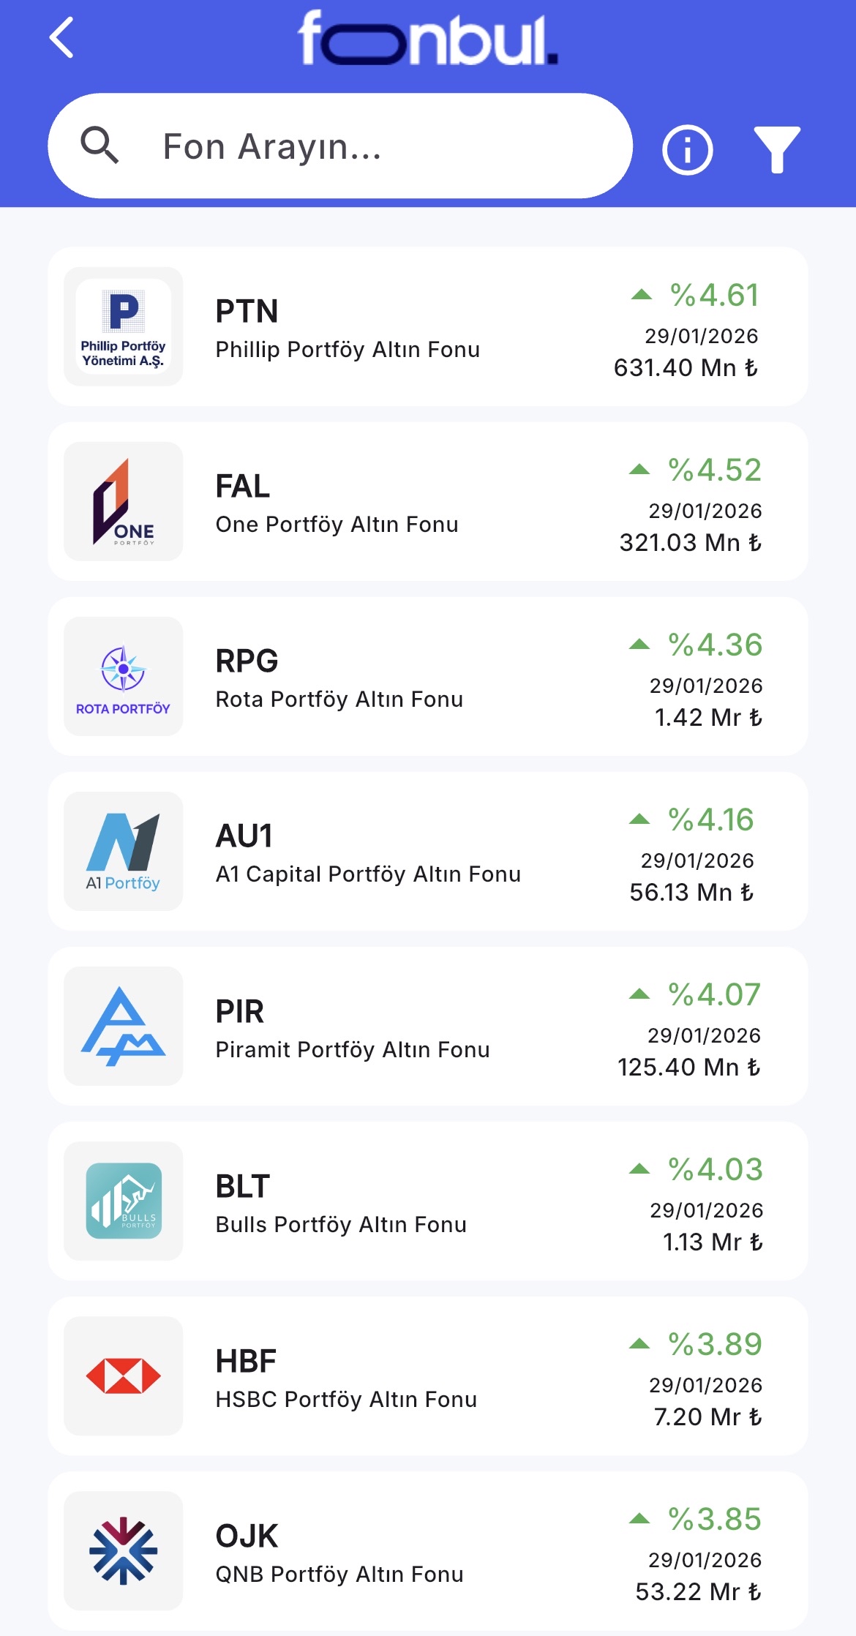856x1636 pixels.
Task: Tap the Phillip Portföy logo
Action: tap(123, 326)
